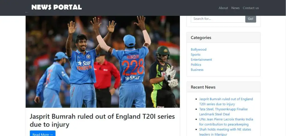Open the Jasprit Bumrah headline title
The width and height of the screenshot is (286, 136).
pos(102,120)
